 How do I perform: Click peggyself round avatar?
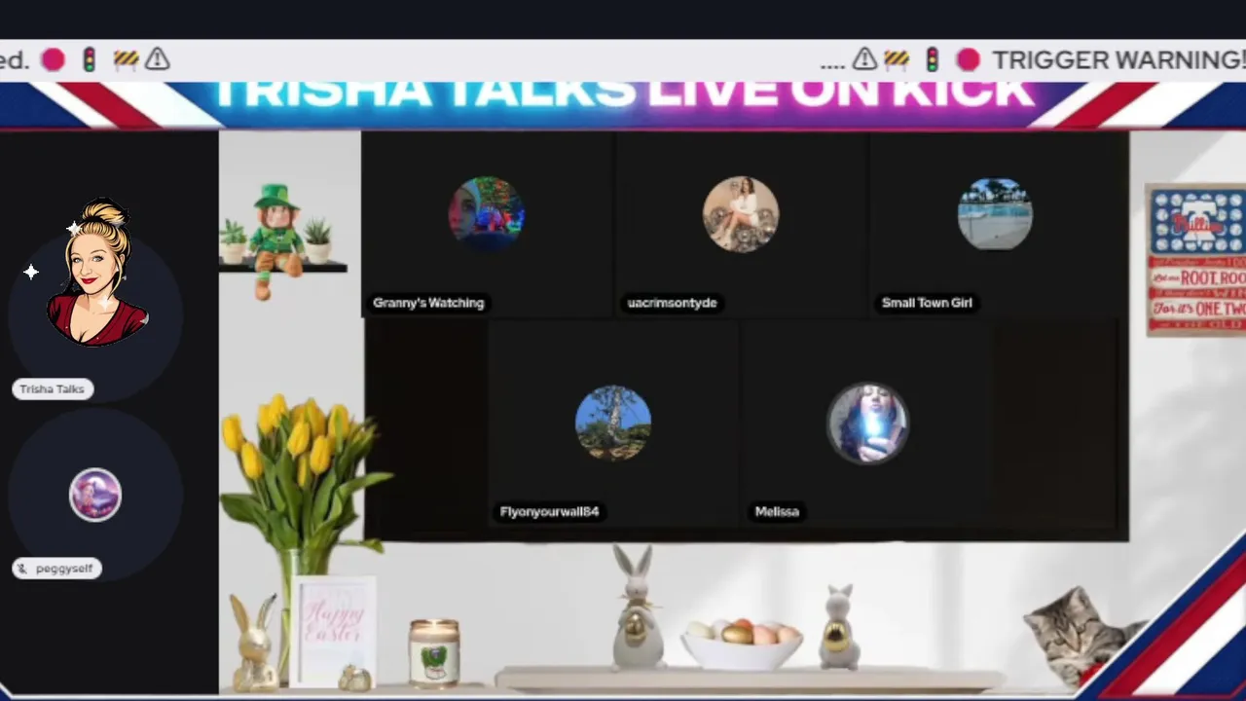(x=95, y=495)
